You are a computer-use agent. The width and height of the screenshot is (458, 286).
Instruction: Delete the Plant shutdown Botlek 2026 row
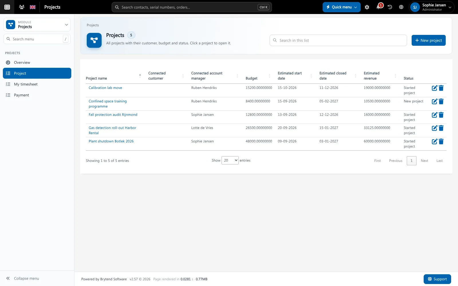[x=441, y=142]
